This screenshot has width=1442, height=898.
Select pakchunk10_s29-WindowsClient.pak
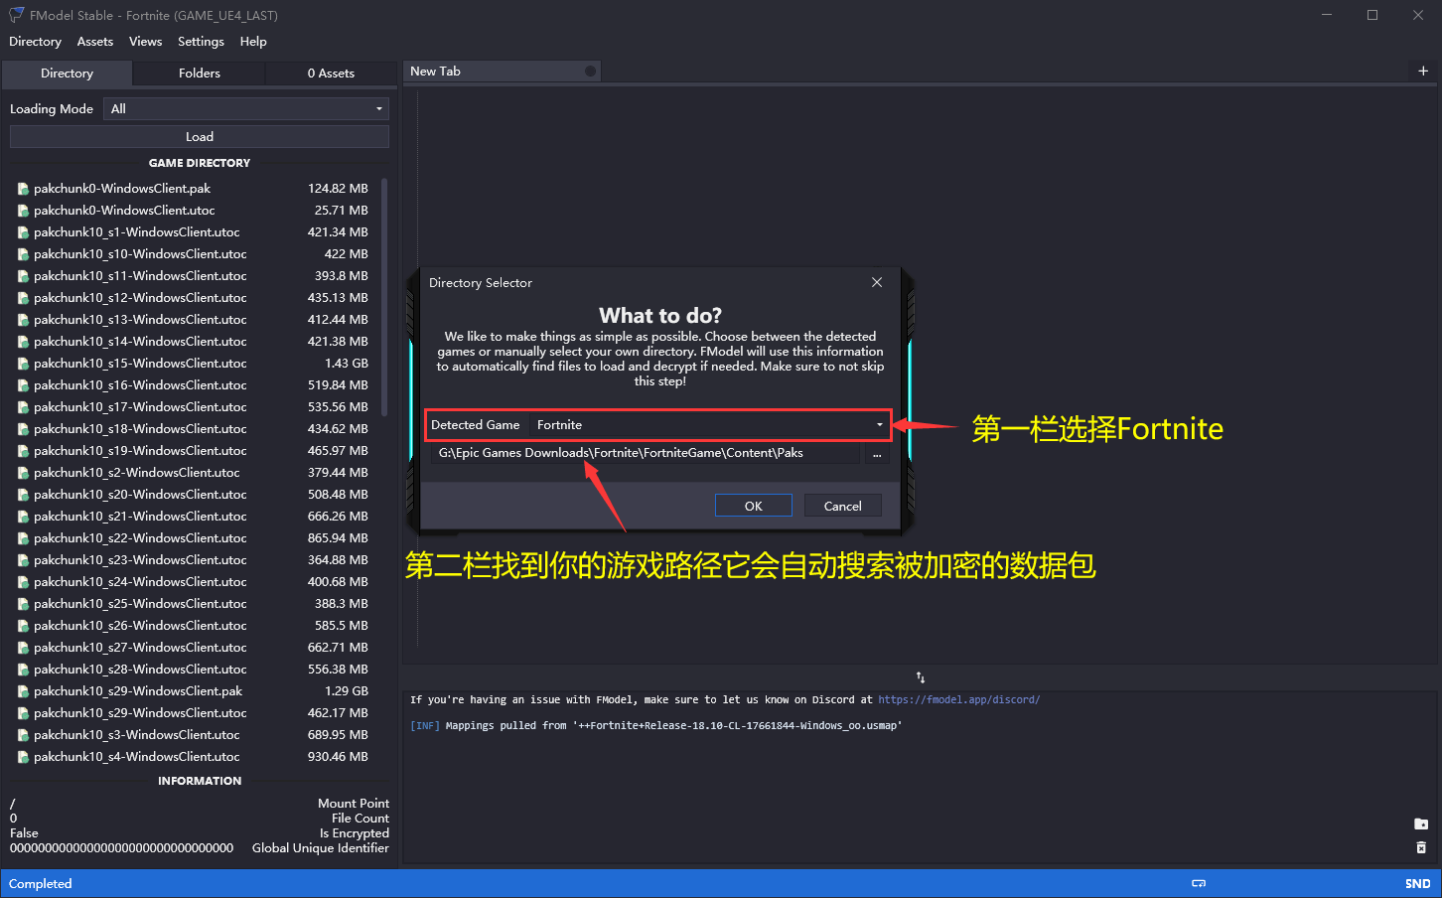tap(194, 691)
